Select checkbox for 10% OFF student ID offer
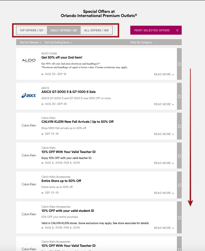Image resolution: width=205 pixels, height=251 pixels. point(179,218)
